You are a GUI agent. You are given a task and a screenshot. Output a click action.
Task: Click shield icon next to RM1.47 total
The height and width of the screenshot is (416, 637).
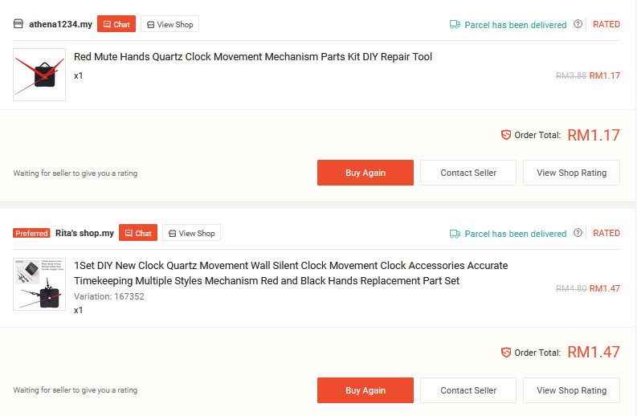[x=506, y=353]
